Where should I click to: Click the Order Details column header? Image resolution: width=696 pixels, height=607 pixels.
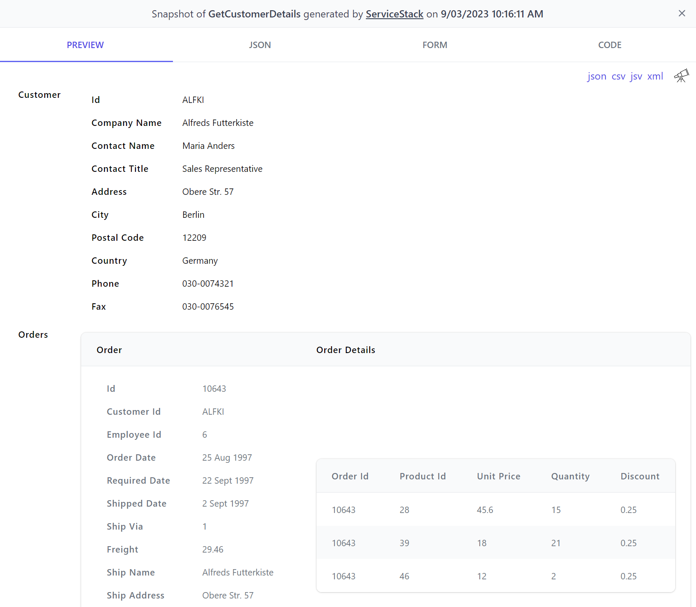point(346,350)
